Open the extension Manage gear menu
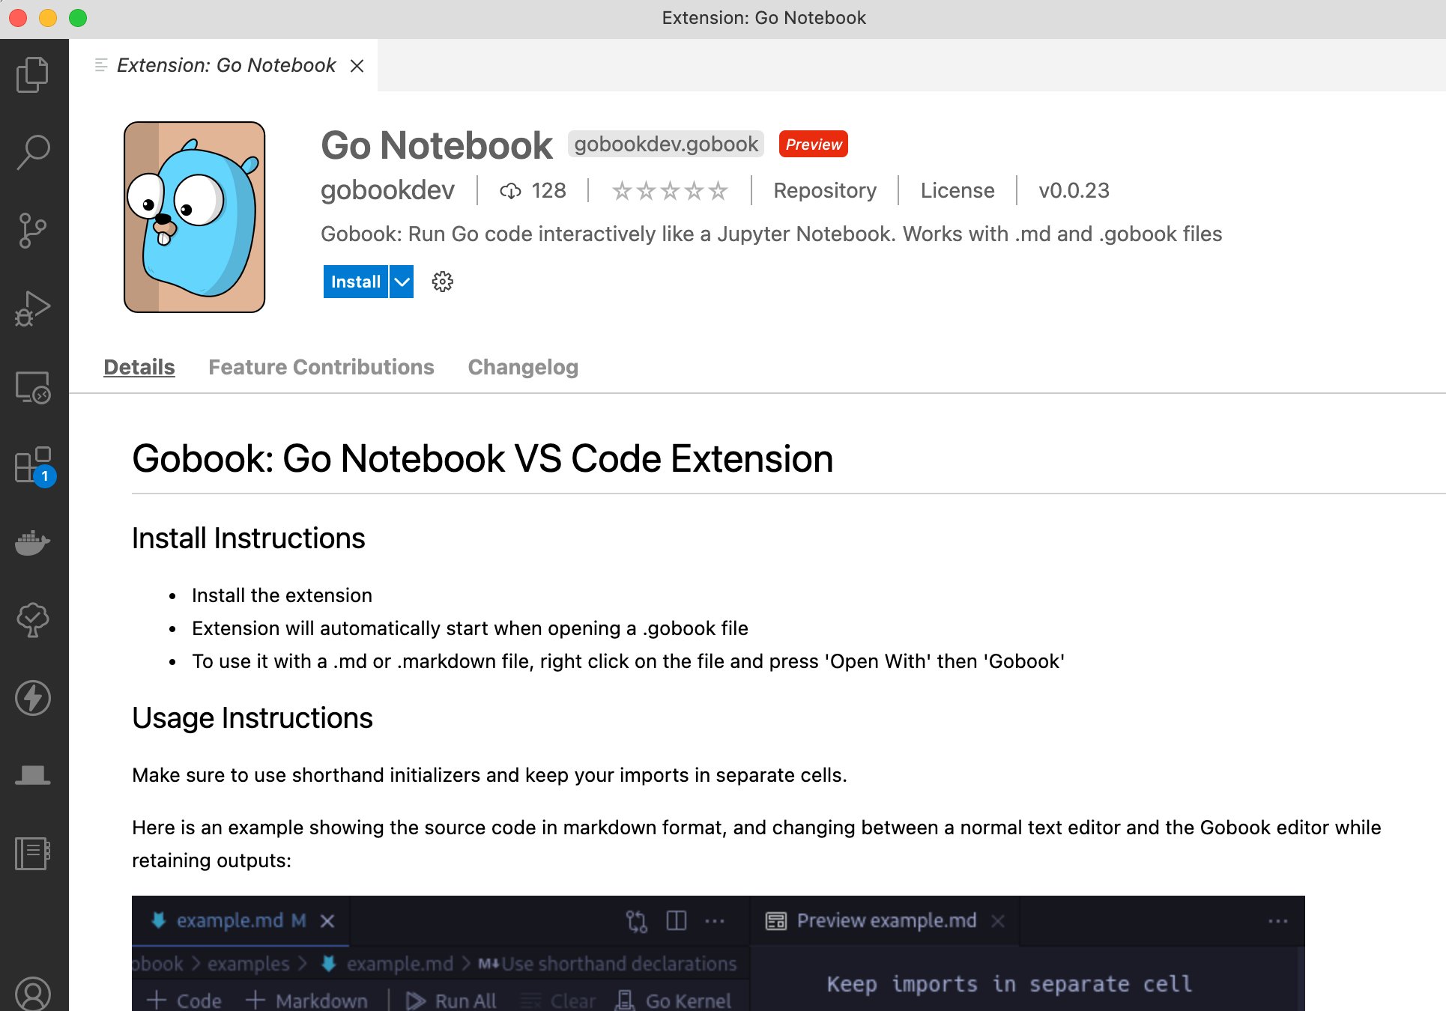This screenshot has height=1011, width=1446. tap(443, 282)
